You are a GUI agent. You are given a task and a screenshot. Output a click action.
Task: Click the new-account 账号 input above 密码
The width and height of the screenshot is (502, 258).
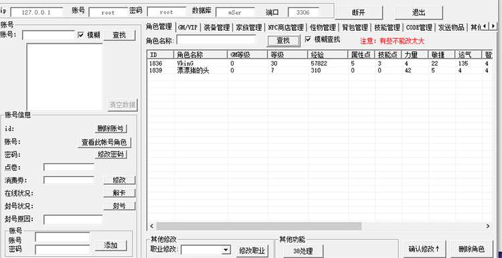[x=62, y=237]
